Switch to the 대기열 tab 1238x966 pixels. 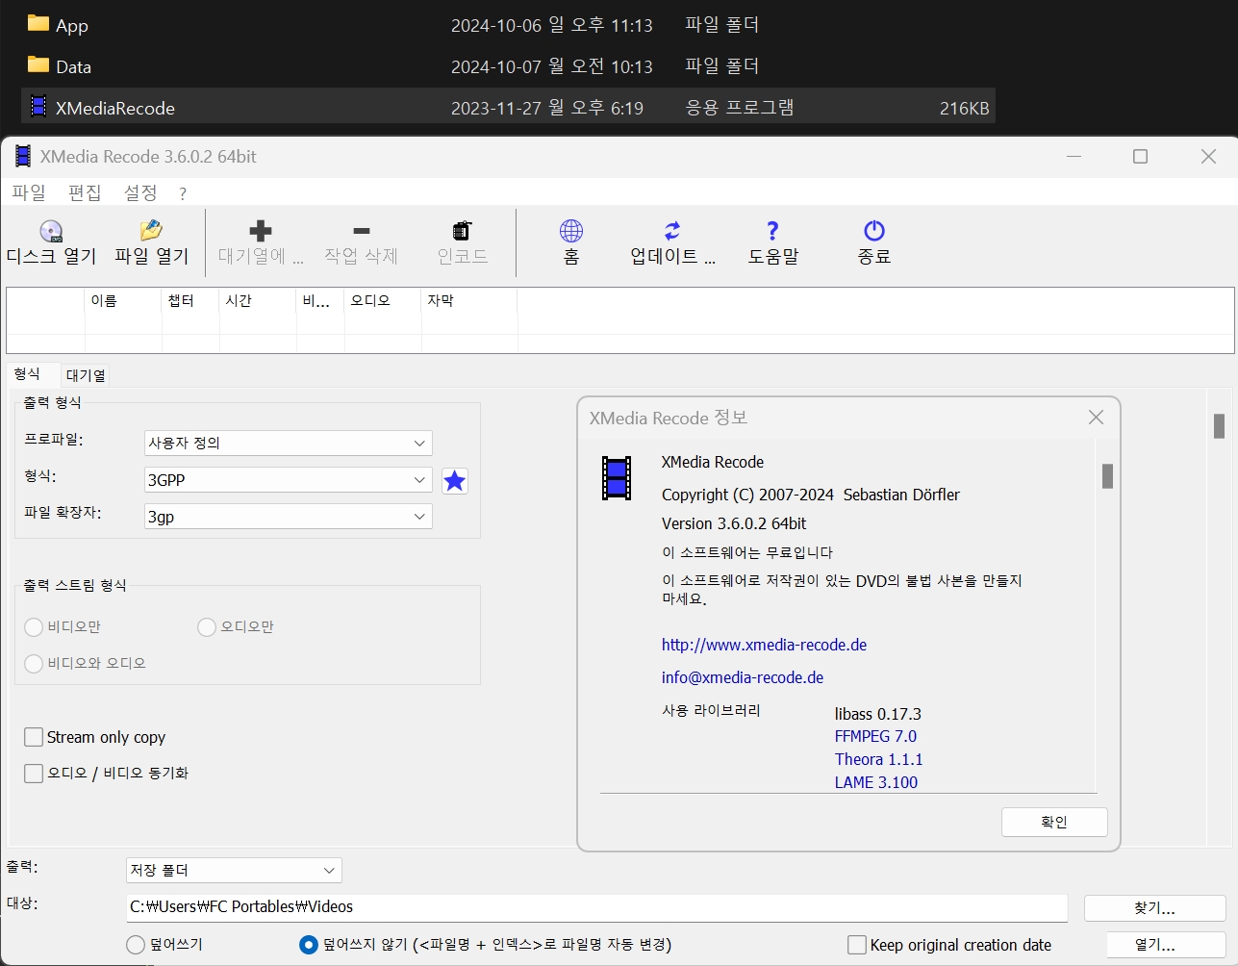tap(86, 375)
